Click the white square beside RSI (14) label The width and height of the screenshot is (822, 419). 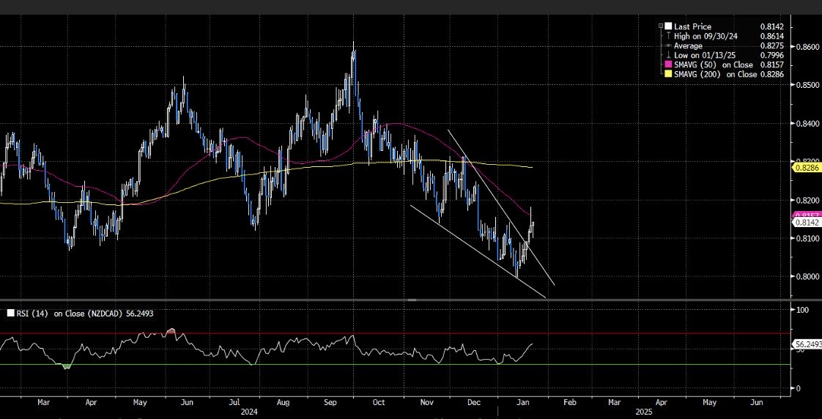[x=10, y=314]
